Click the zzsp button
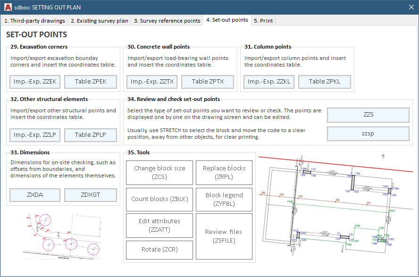 (x=368, y=134)
